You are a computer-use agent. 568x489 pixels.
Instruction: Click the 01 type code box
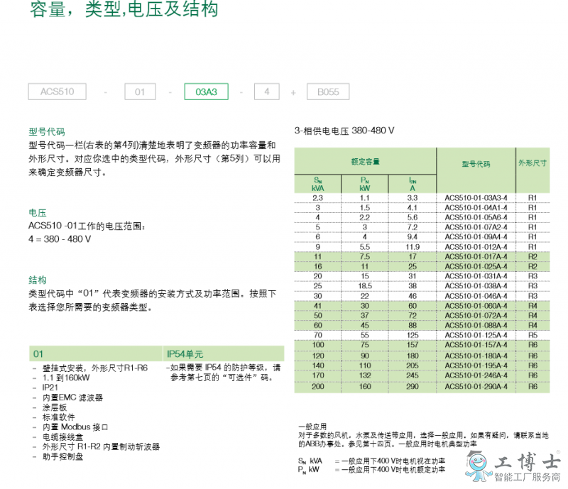140,92
